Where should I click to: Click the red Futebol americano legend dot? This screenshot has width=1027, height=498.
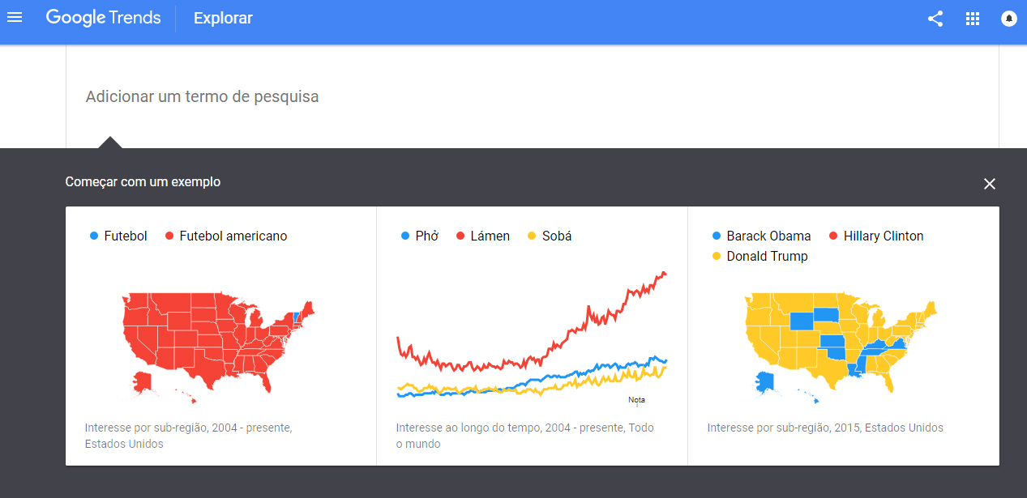pyautogui.click(x=169, y=236)
